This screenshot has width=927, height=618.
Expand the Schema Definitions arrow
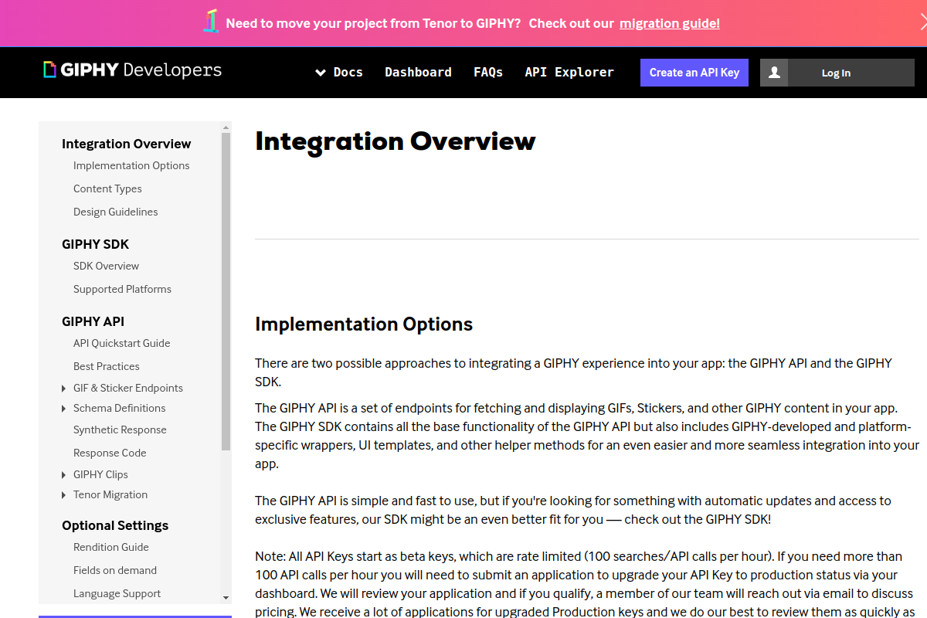tap(63, 408)
